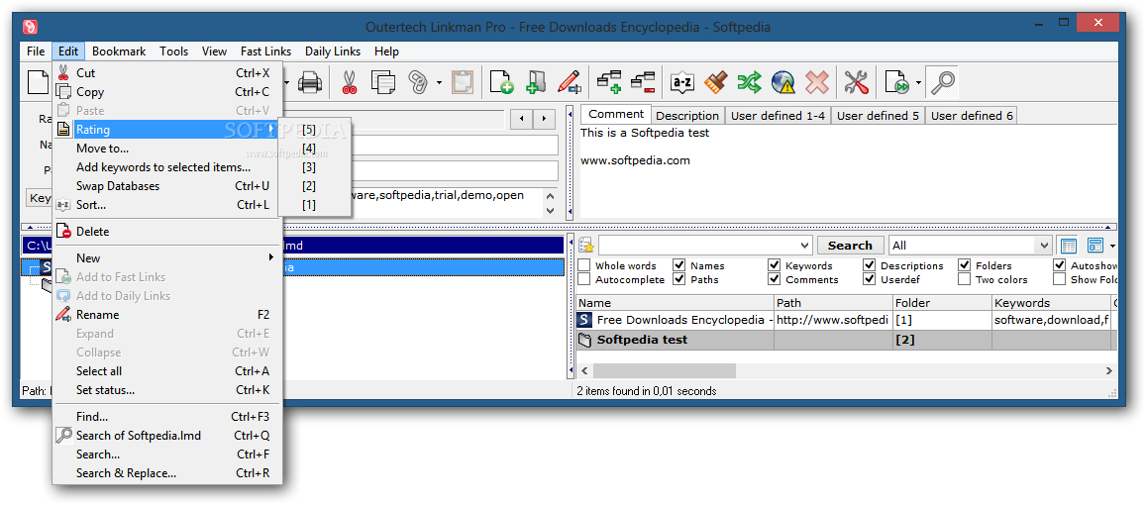This screenshot has height=505, width=1146.
Task: Open dropdown arrow next to layout icon
Action: (1112, 246)
